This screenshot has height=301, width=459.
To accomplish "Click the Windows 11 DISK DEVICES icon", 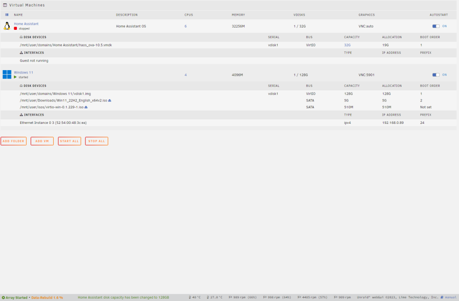I will pos(21,86).
